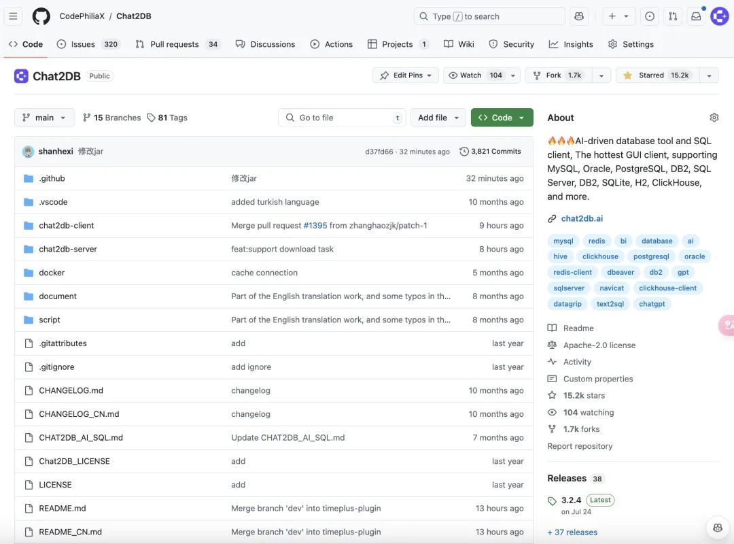Open the 15 Branches link
734x544 pixels.
(112, 118)
